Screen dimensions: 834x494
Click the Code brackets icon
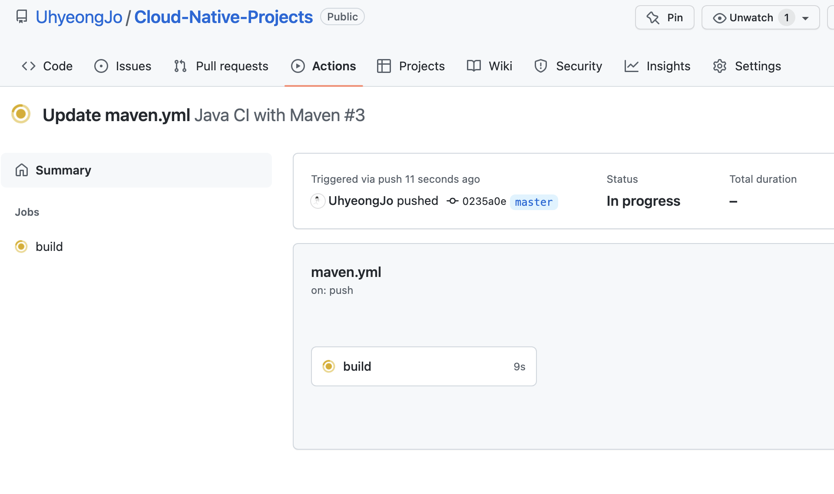(29, 66)
